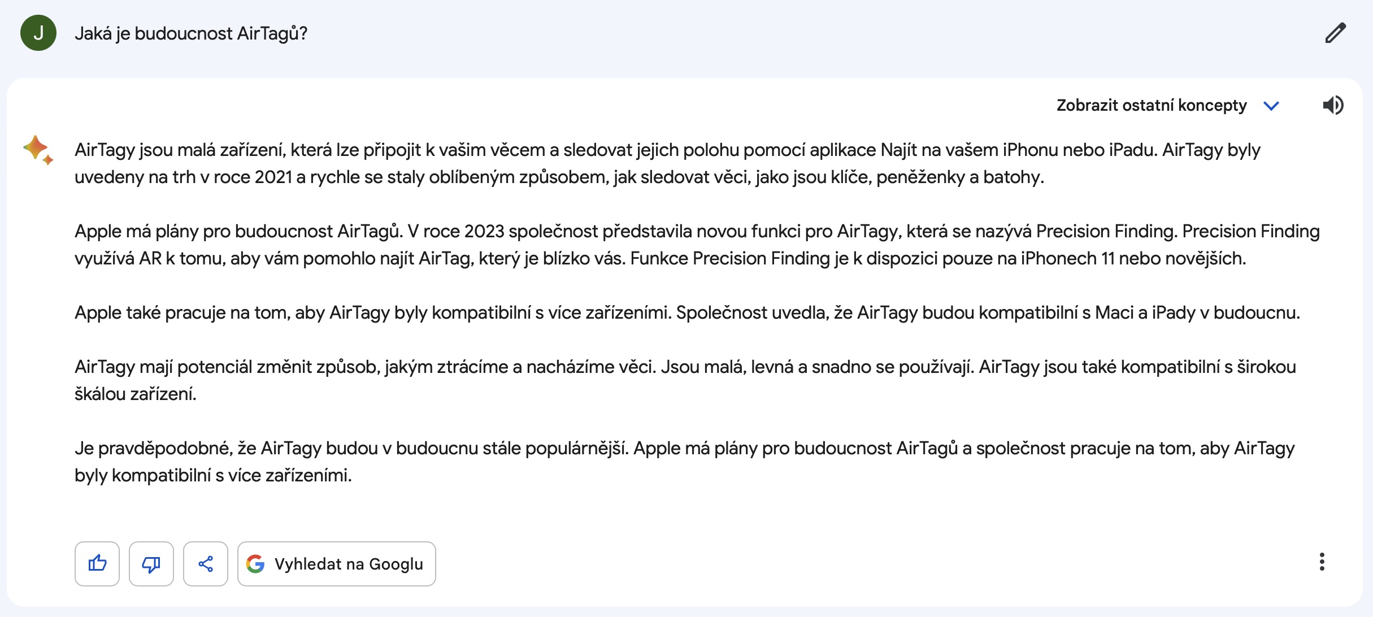Click the green J user avatar
The height and width of the screenshot is (617, 1373).
tap(38, 33)
